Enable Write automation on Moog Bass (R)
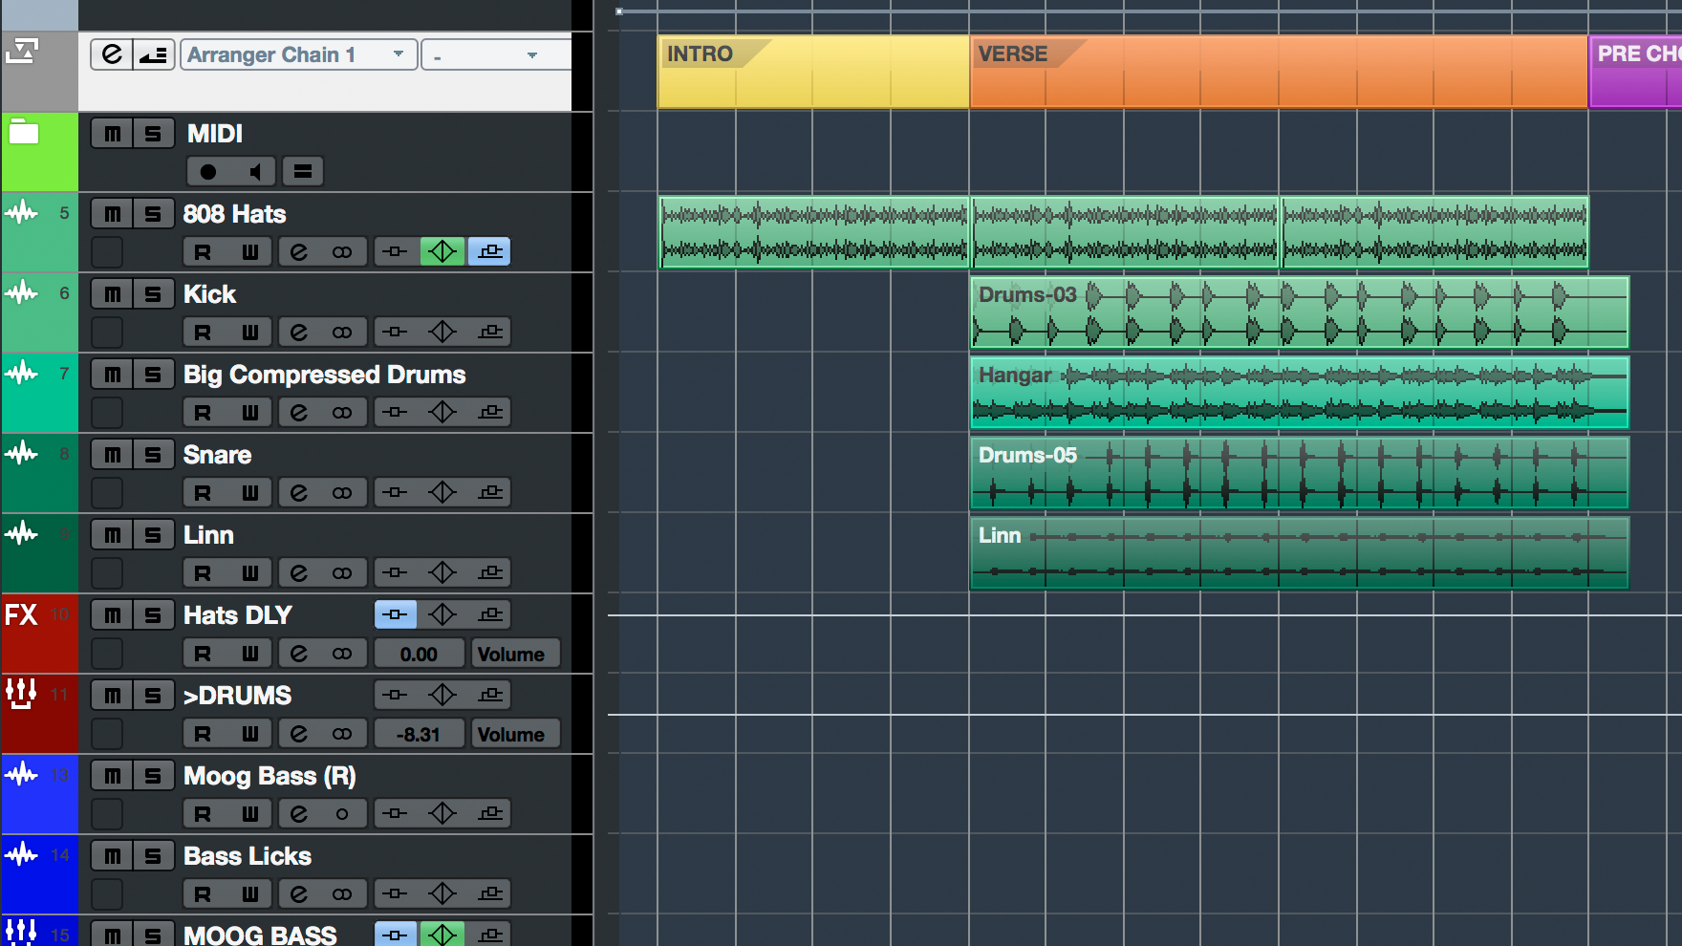The height and width of the screenshot is (946, 1682). point(250,814)
